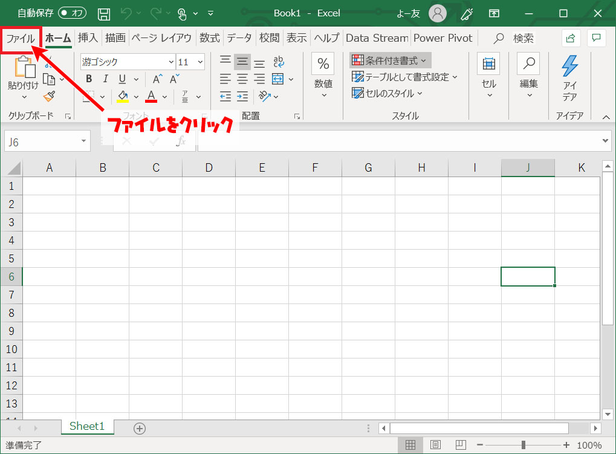Screen dimensions: 616x454
Task: Click the Copy icon in clipboard group
Action: (x=49, y=79)
